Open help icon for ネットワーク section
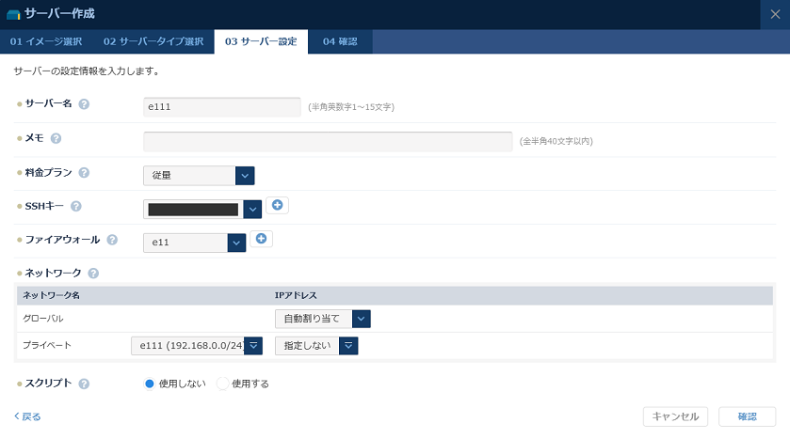Image resolution: width=790 pixels, height=439 pixels. 93,274
